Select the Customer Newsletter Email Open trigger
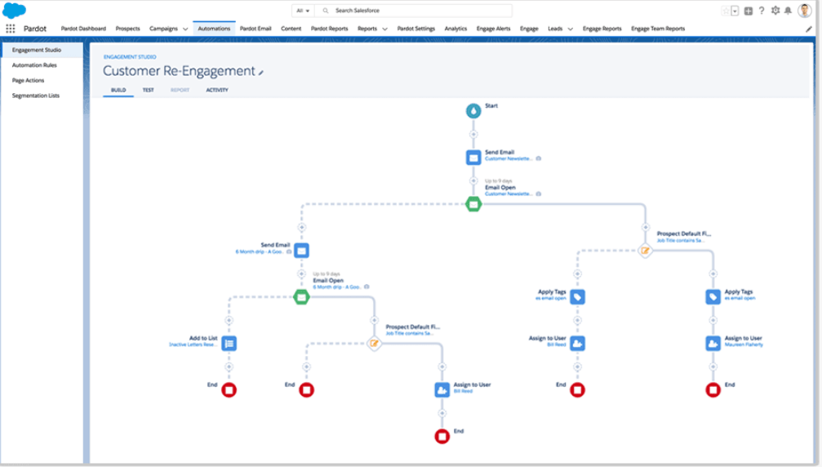 coord(473,204)
